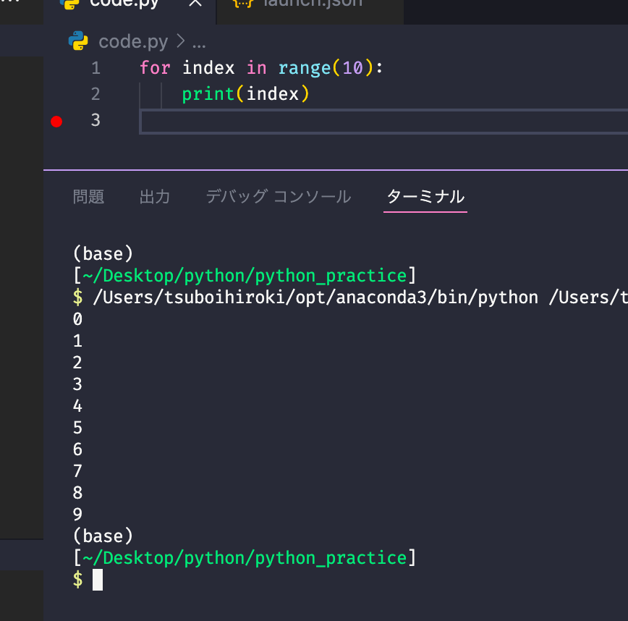
Task: Click the range function in line 1
Action: point(305,68)
